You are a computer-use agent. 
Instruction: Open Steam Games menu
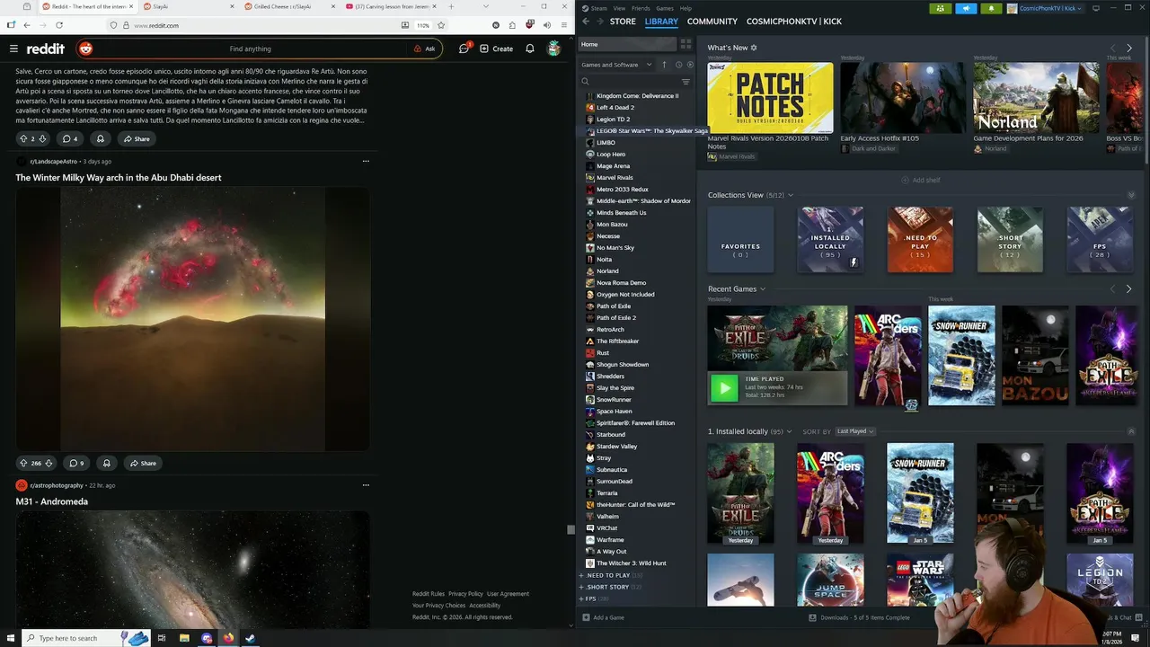(665, 8)
